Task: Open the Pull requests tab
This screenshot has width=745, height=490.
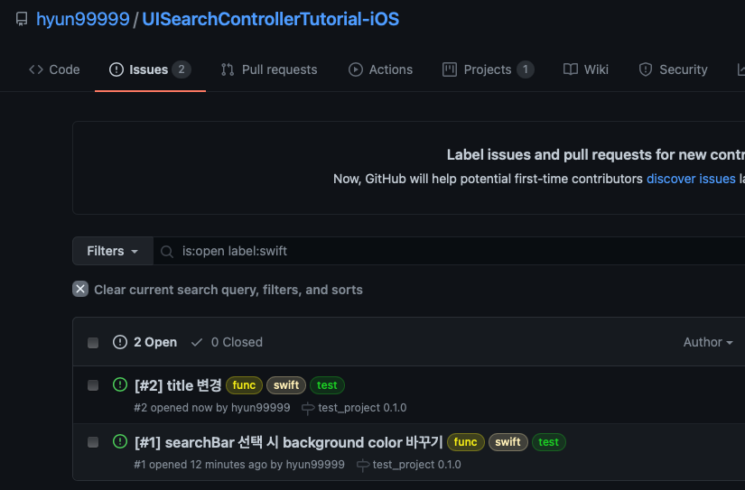Action: pos(269,69)
